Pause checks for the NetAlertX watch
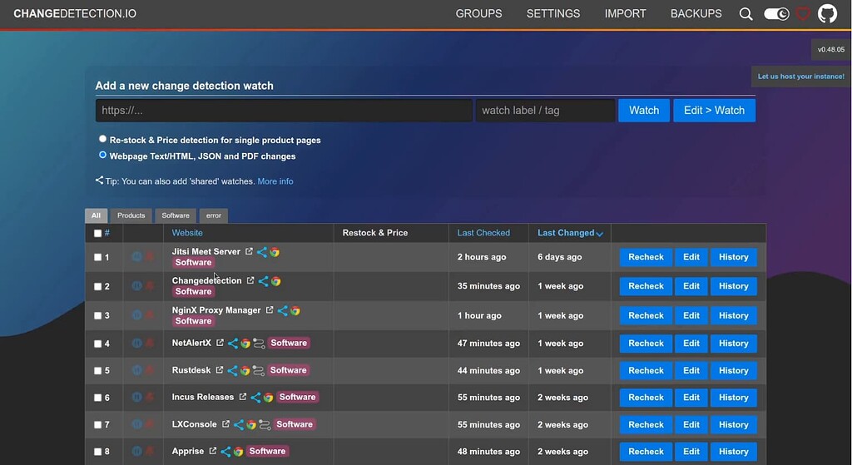The width and height of the screenshot is (852, 465). pos(137,344)
